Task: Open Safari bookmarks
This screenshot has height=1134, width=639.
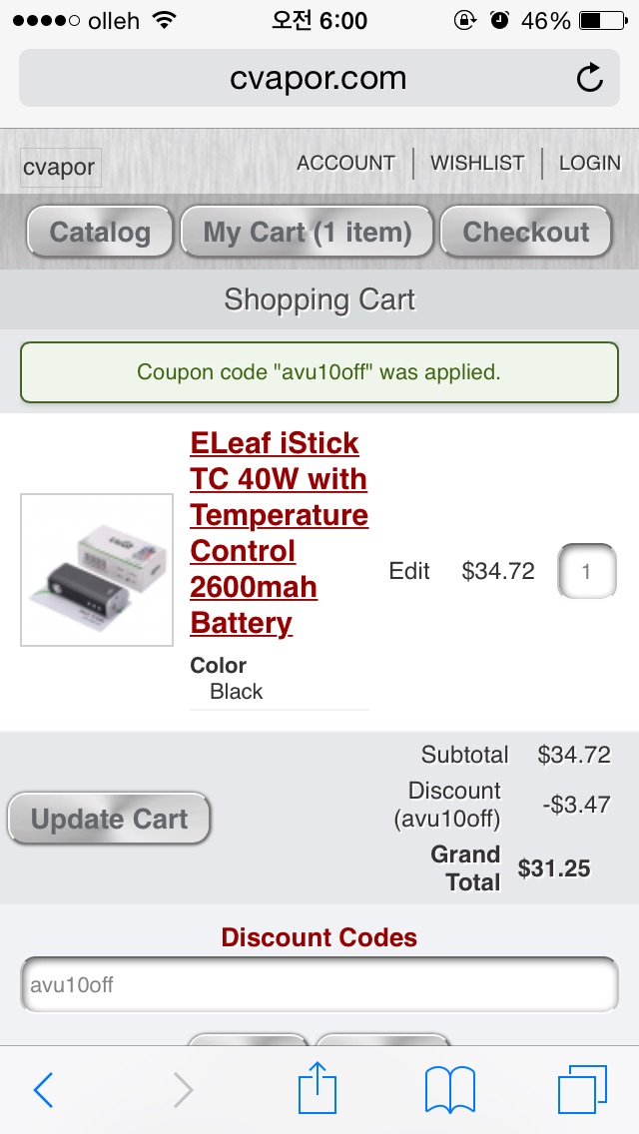Action: pos(450,1089)
